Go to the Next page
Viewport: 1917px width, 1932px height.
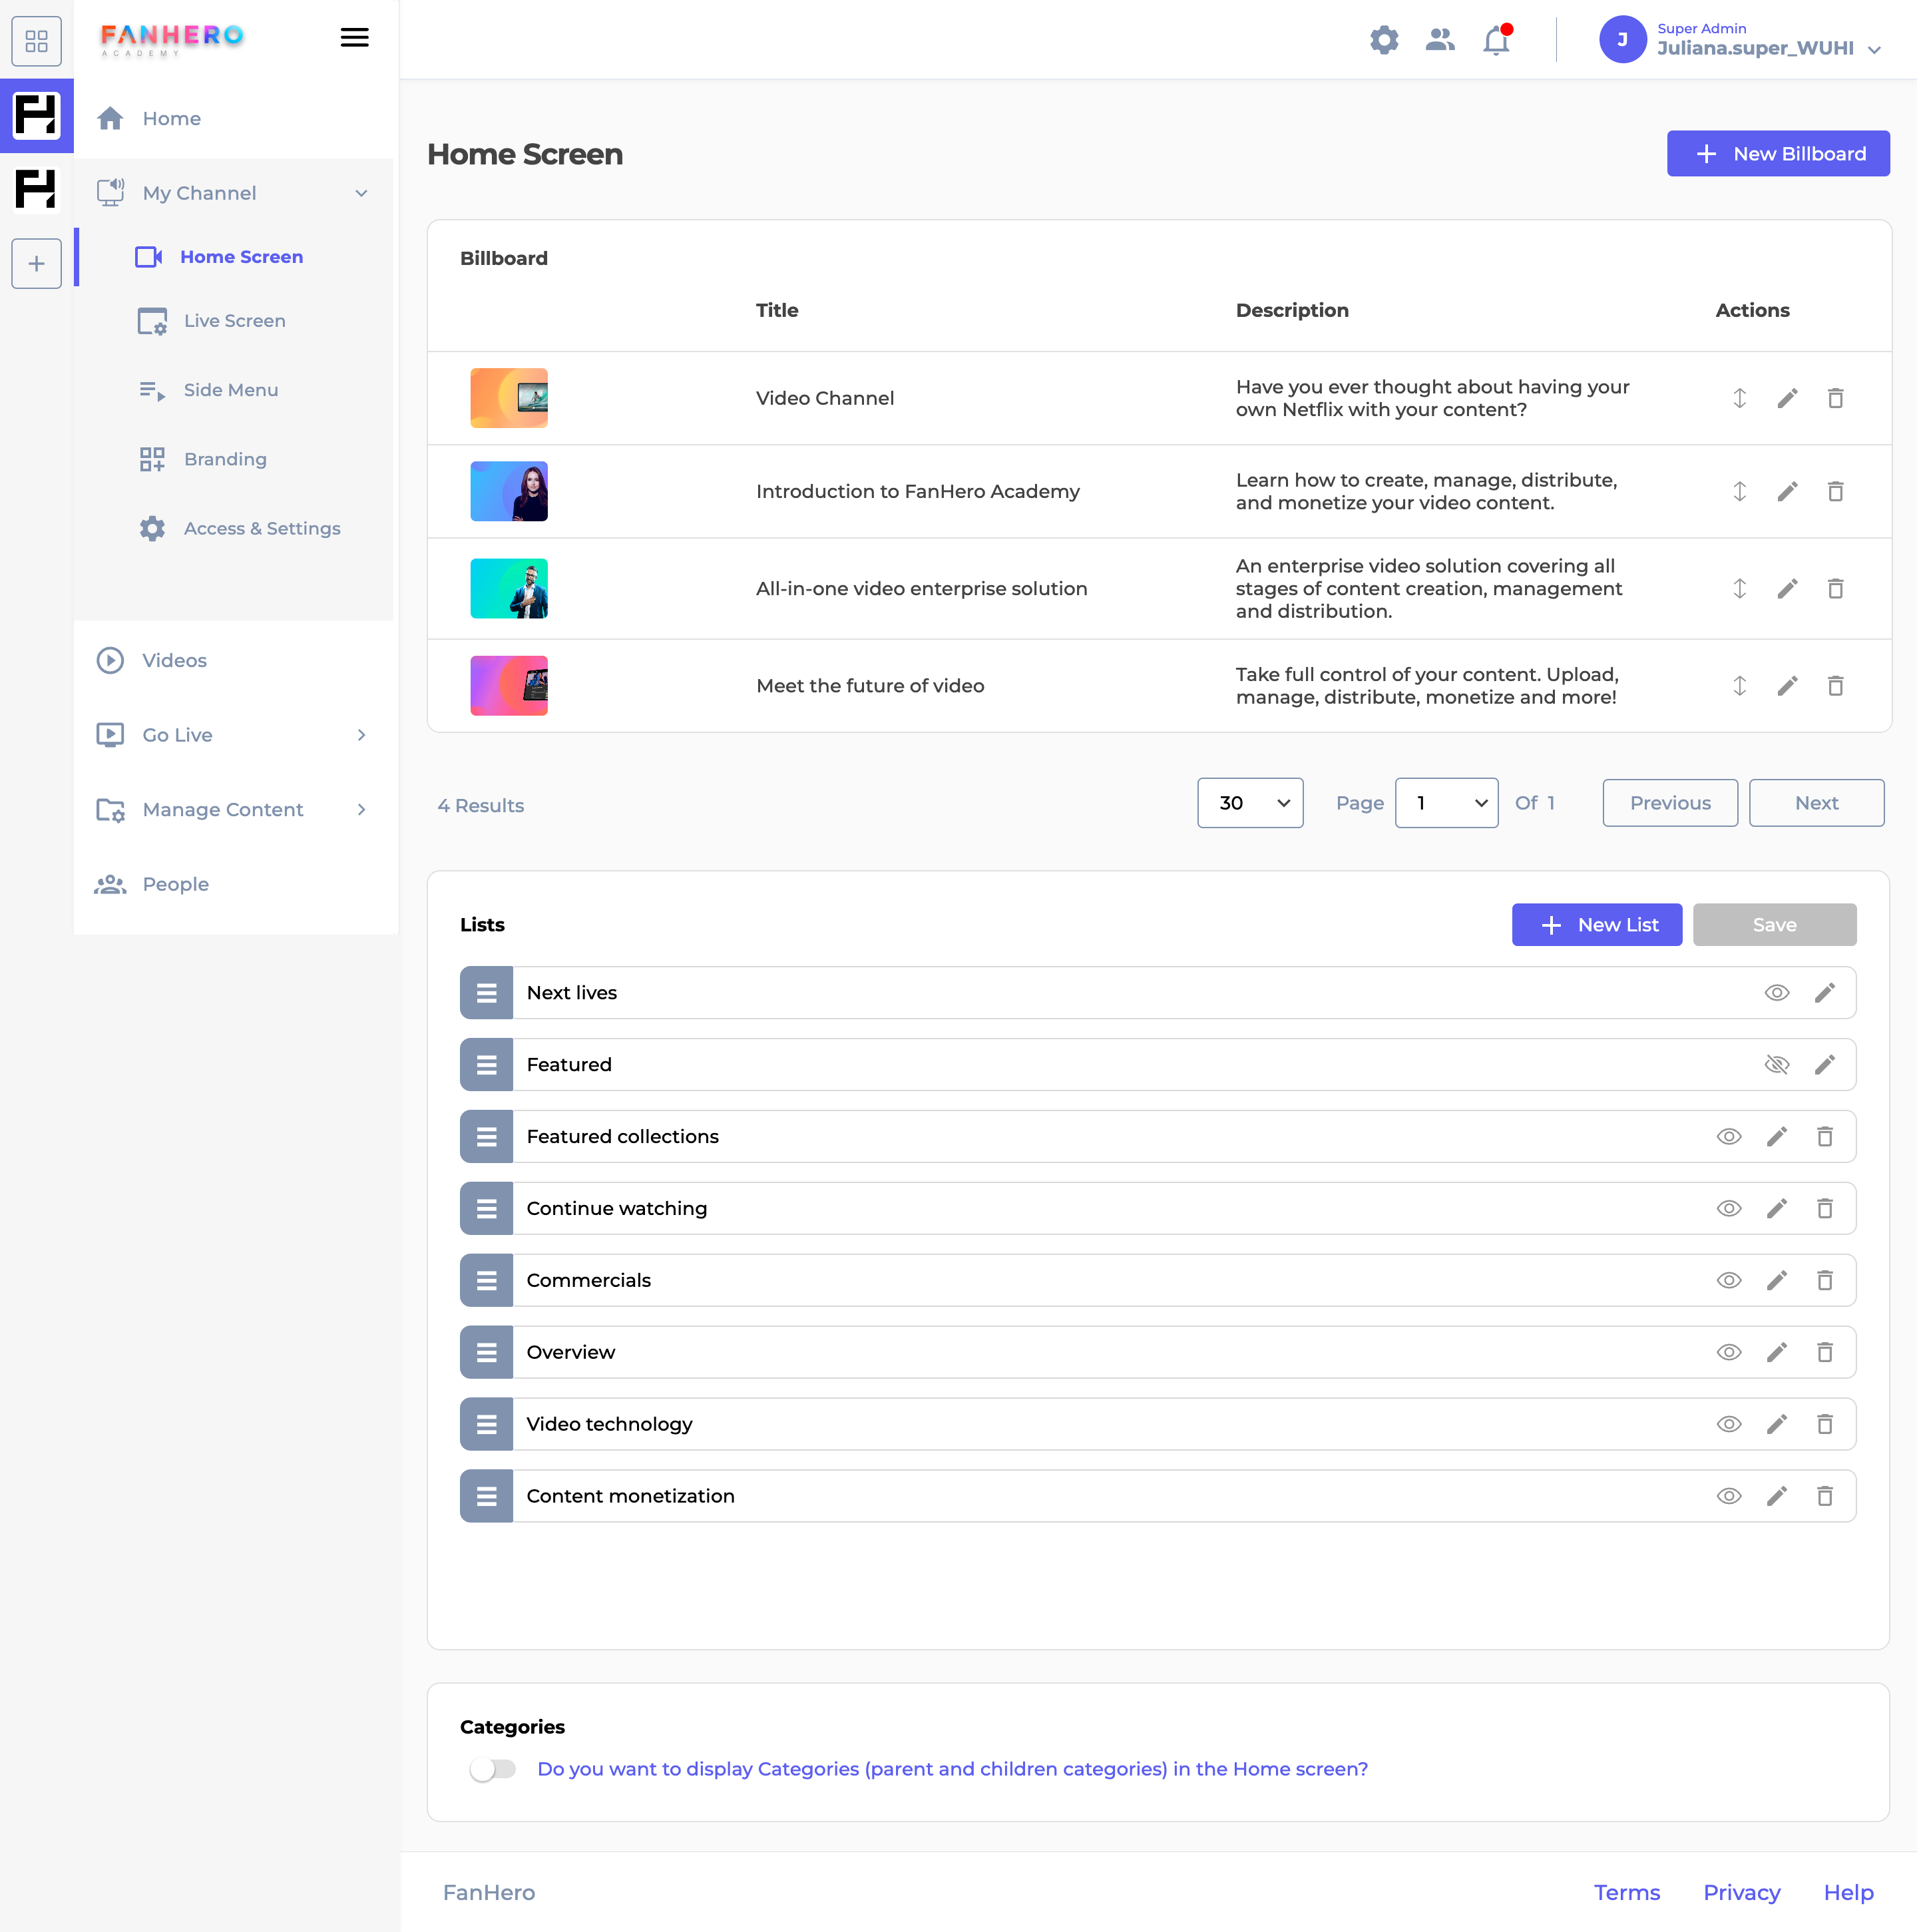(1817, 803)
